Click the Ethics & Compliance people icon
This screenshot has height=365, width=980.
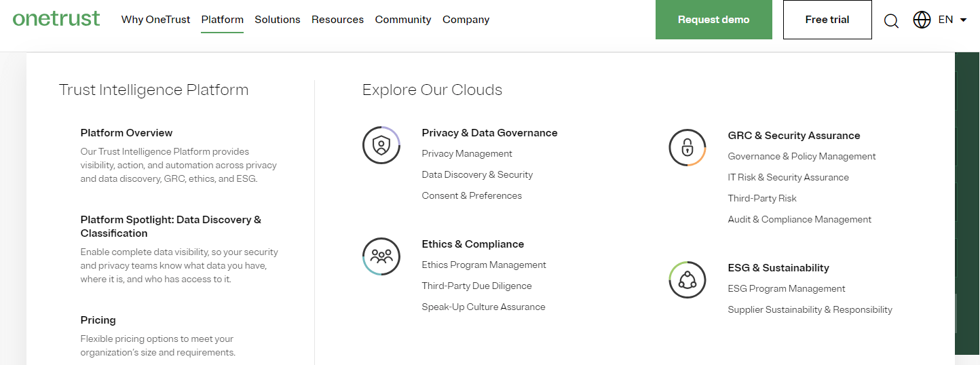coord(381,256)
